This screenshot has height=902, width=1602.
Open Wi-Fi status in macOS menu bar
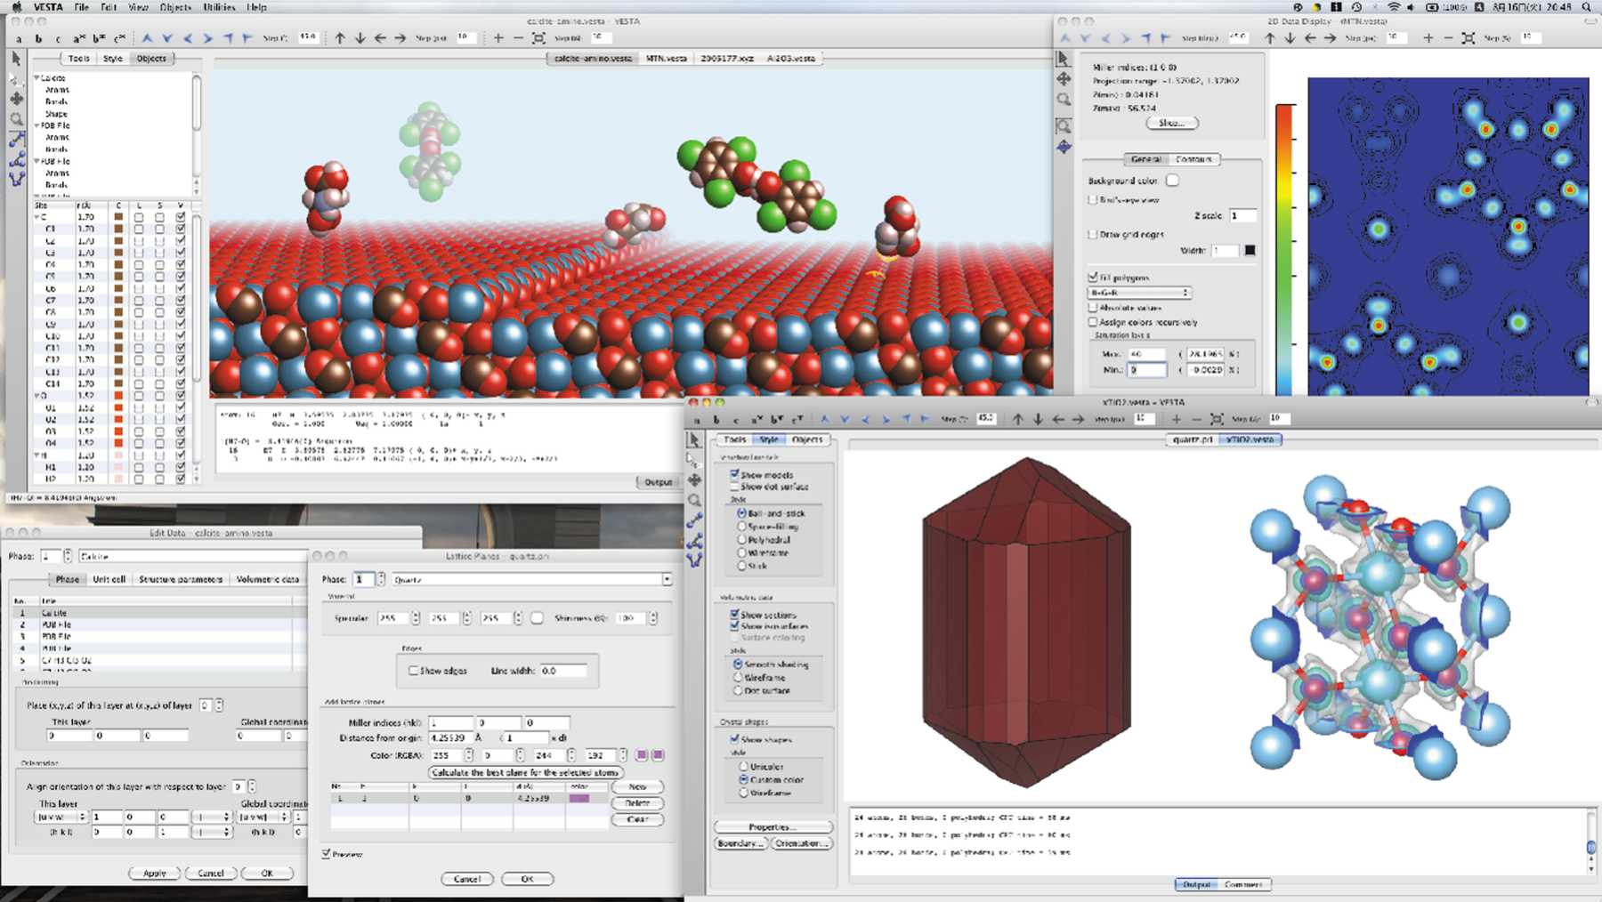[1395, 7]
